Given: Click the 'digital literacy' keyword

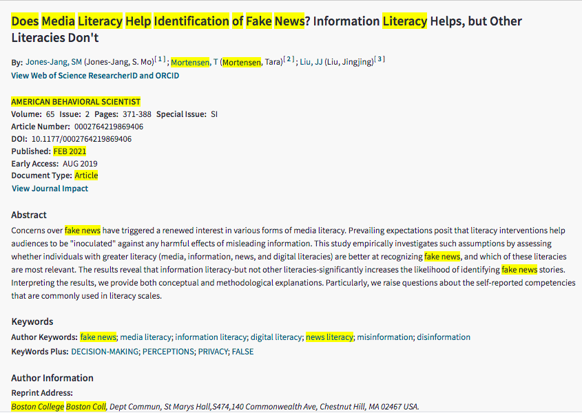Looking at the screenshot, I should (x=276, y=337).
